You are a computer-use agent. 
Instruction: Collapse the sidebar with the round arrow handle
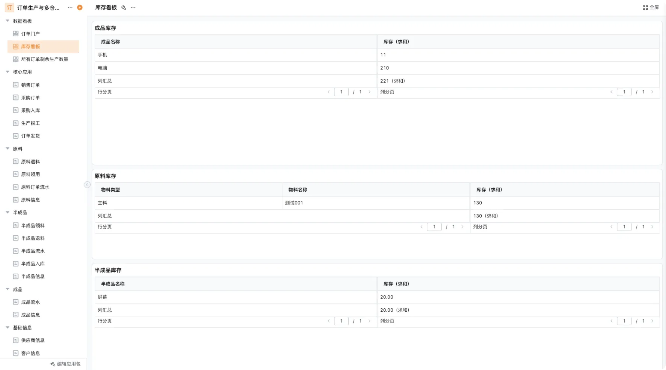click(87, 185)
